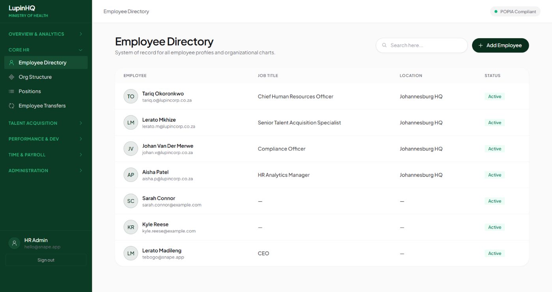Click email tebogo@snape.app
This screenshot has height=292, width=552.
(163, 257)
